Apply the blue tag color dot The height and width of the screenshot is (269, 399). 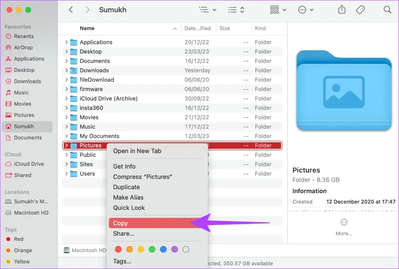click(164, 250)
